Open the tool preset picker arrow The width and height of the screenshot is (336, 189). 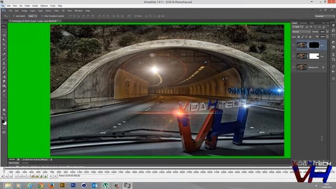point(9,16)
